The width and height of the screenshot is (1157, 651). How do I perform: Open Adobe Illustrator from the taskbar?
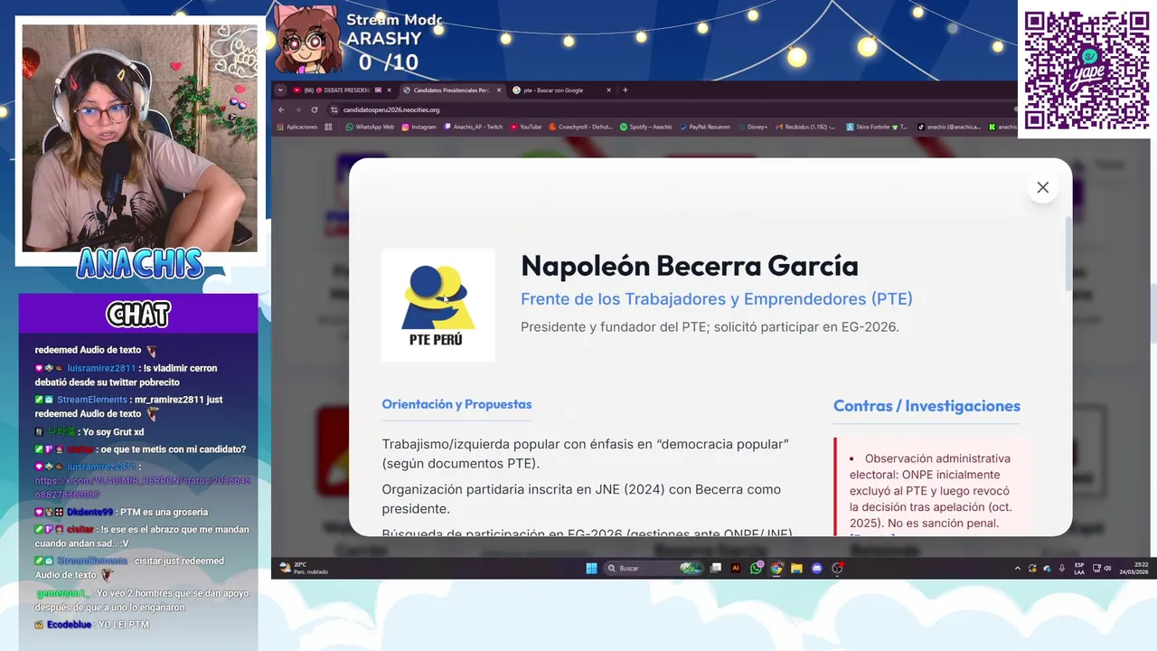737,568
